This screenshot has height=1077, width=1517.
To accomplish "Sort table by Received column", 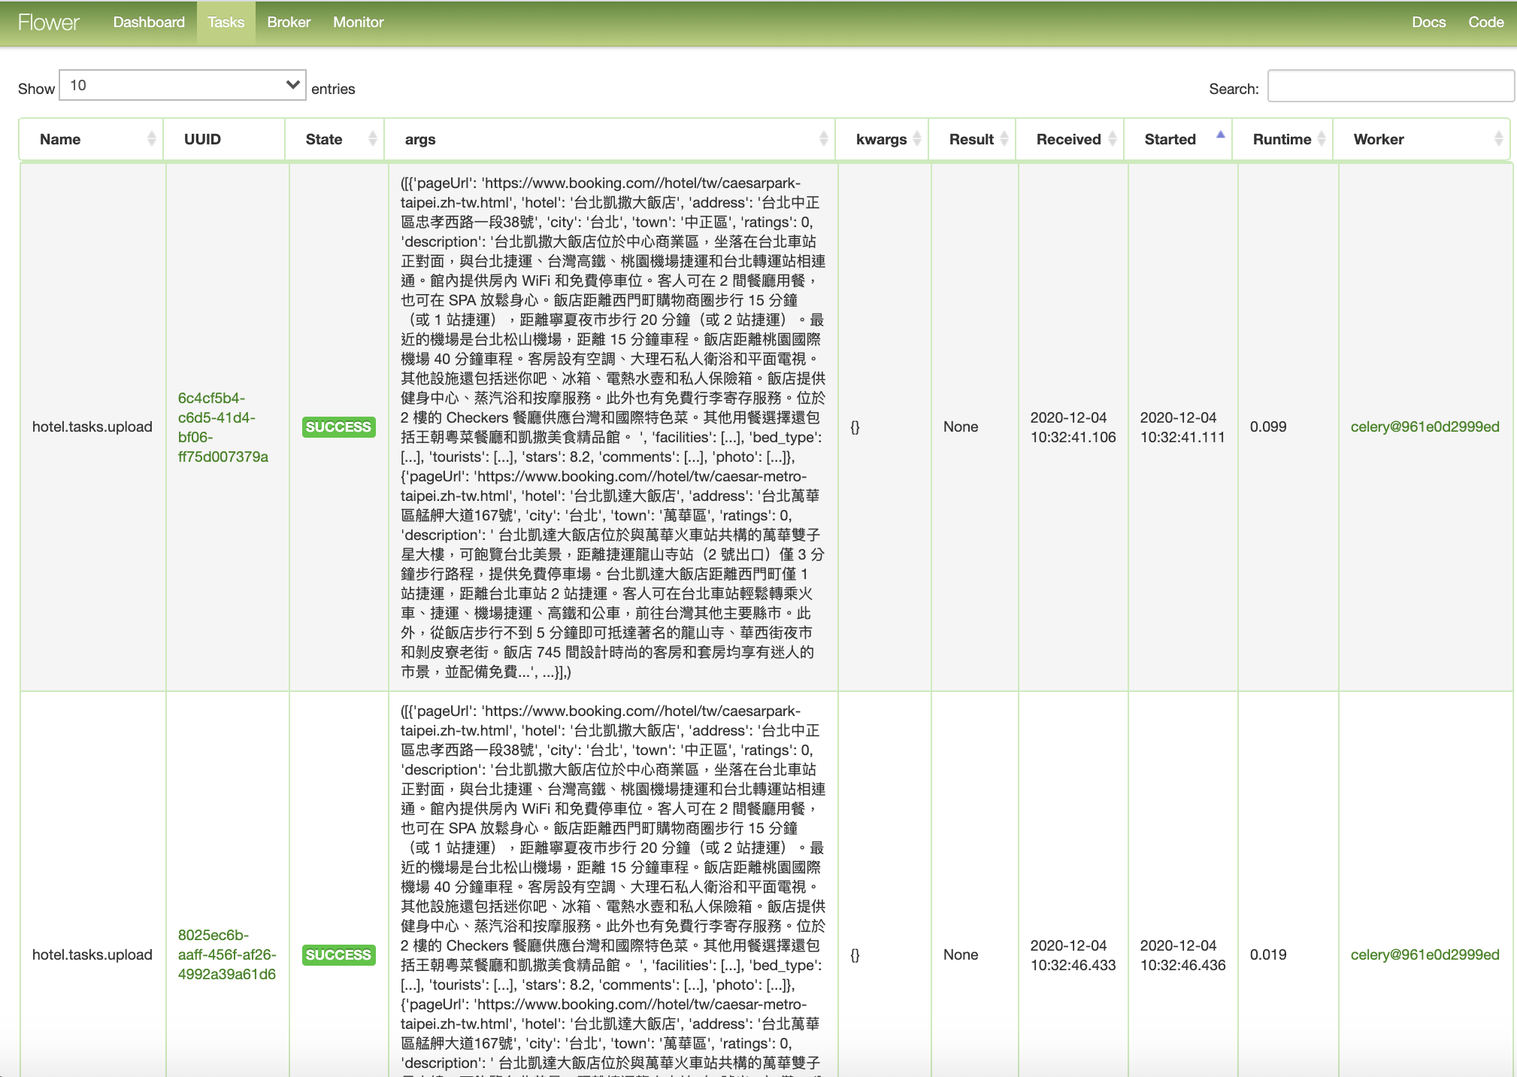I will [x=1070, y=139].
